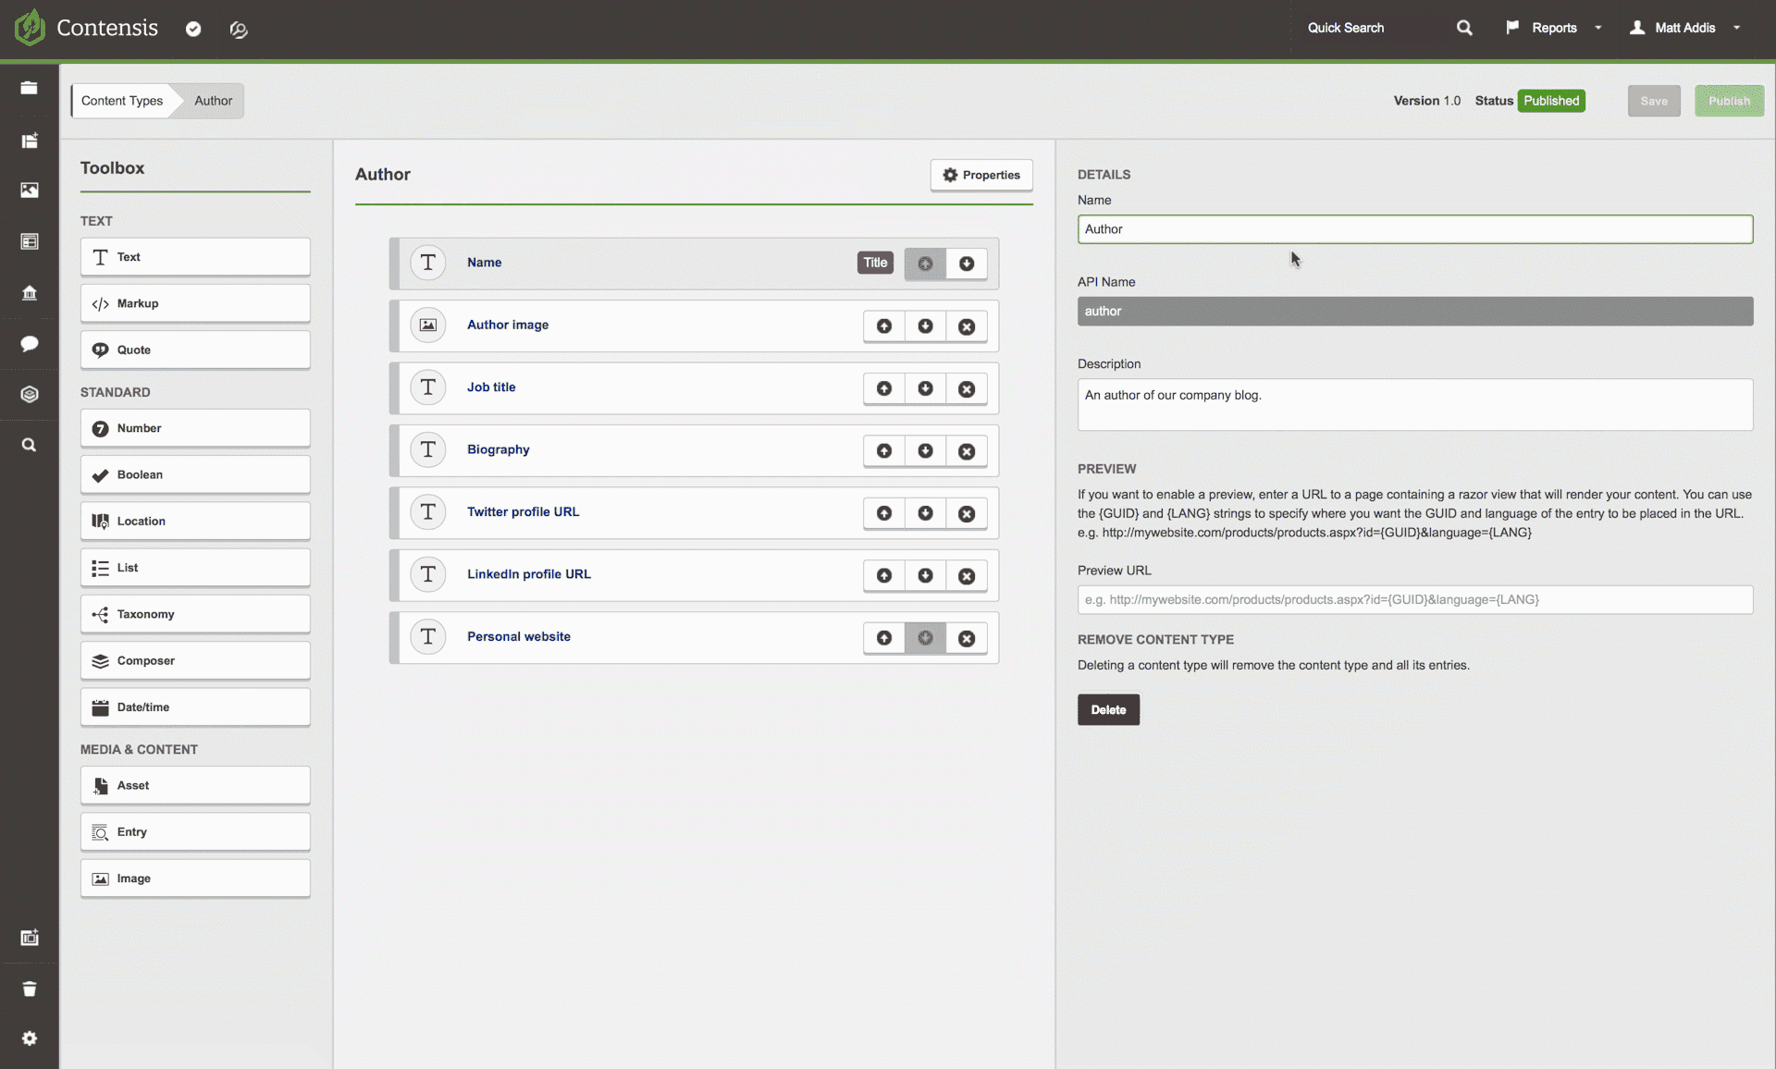This screenshot has width=1776, height=1069.
Task: Add a Location field from Toolbox
Action: tap(195, 521)
